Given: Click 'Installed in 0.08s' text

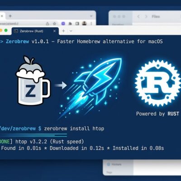Looking at the screenshot, I should tap(138, 148).
